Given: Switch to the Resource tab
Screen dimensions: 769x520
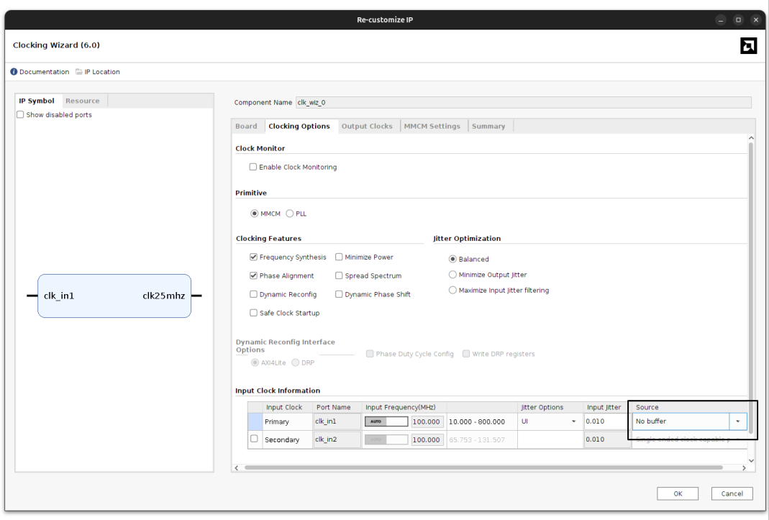Looking at the screenshot, I should coord(82,101).
